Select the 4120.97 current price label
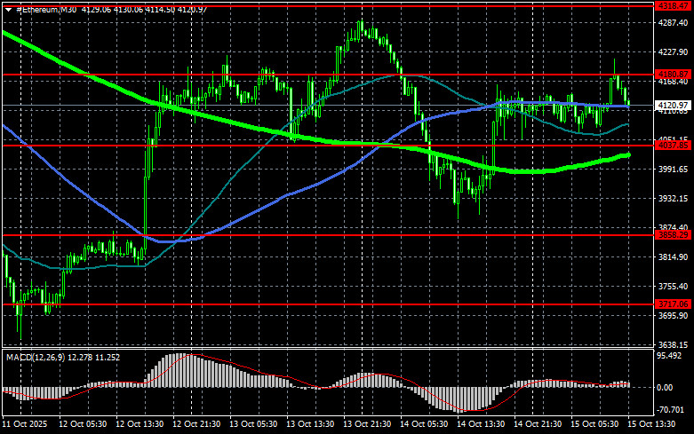Viewport: 694px width, 434px height. (672, 106)
